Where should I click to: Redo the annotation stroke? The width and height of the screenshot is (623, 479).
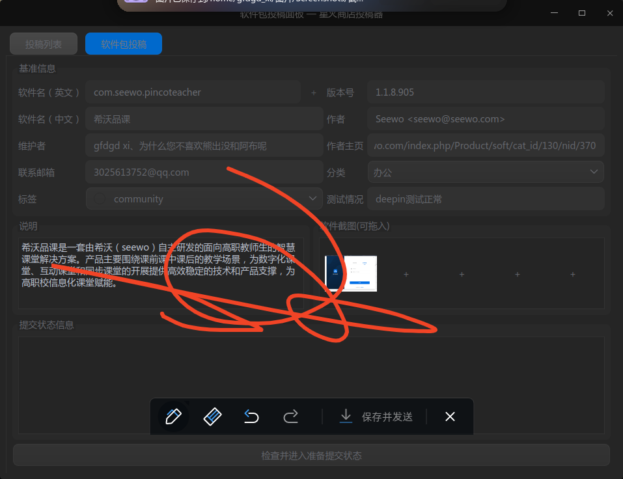click(291, 417)
